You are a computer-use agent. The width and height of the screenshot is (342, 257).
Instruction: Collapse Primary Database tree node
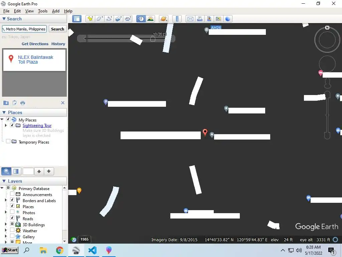[2, 188]
